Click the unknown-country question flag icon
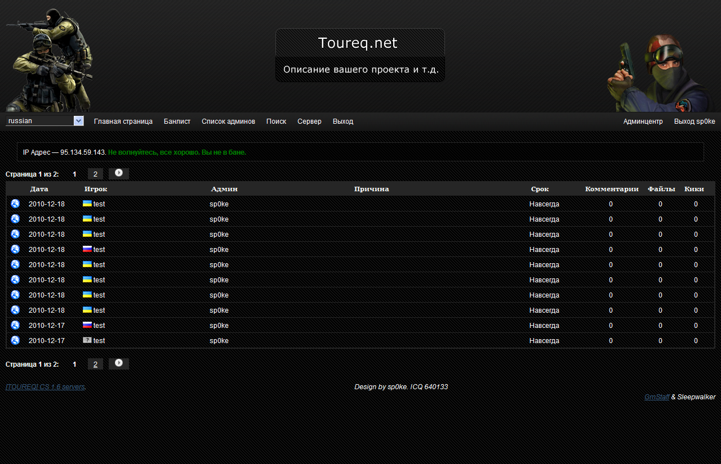Image resolution: width=721 pixels, height=464 pixels. (87, 340)
